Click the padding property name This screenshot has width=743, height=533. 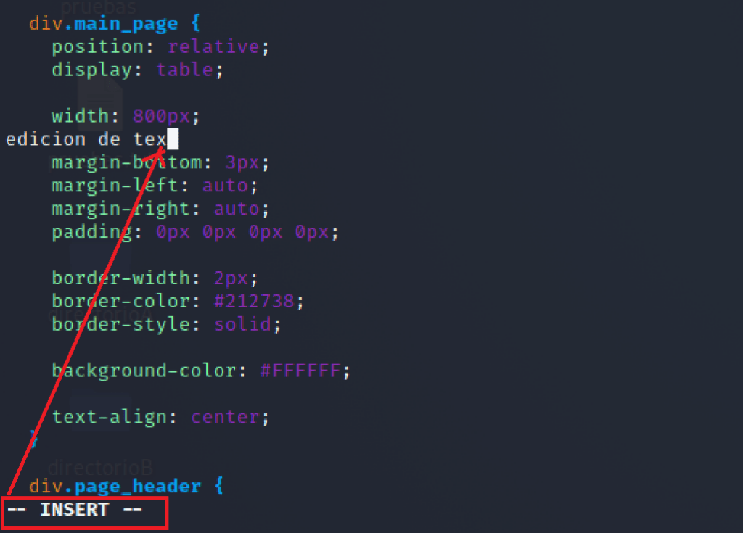coord(91,233)
